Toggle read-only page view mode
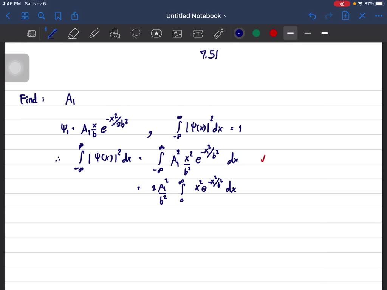387x290 pixels. tap(31, 33)
